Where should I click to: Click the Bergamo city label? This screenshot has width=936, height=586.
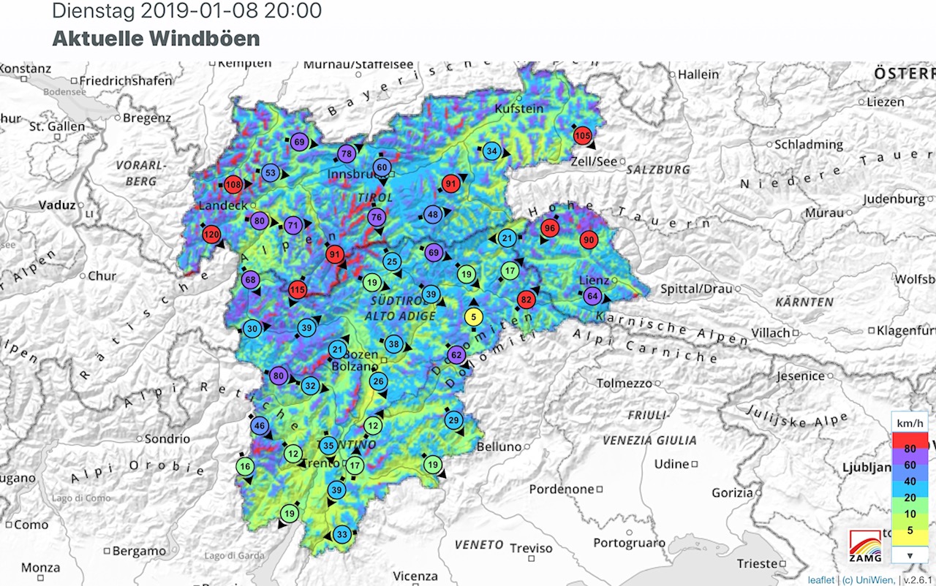[139, 550]
